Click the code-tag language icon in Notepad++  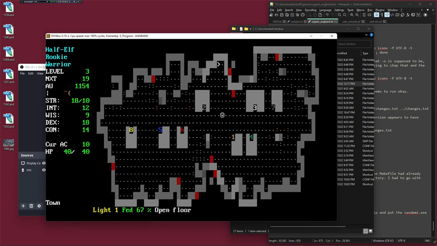click(392, 15)
